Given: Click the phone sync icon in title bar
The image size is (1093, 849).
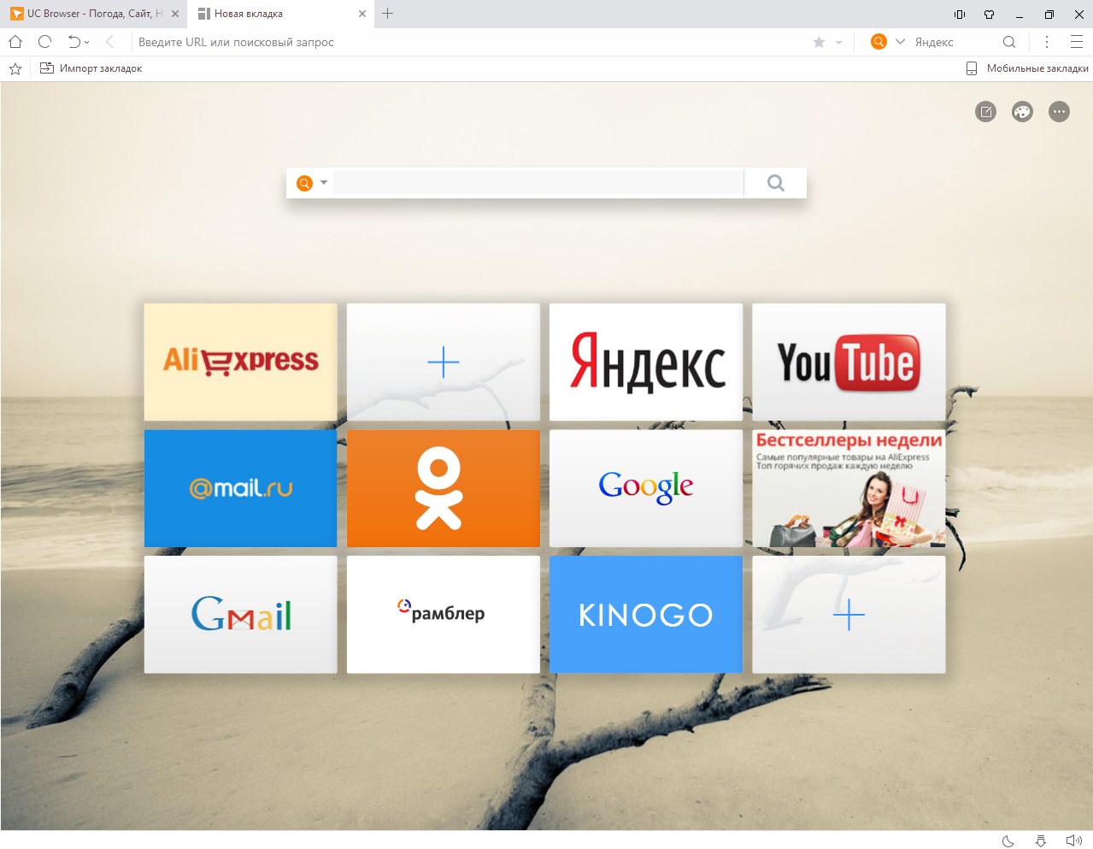Looking at the screenshot, I should [960, 14].
